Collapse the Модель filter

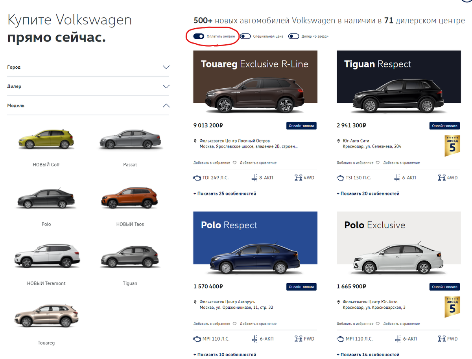[88, 106]
